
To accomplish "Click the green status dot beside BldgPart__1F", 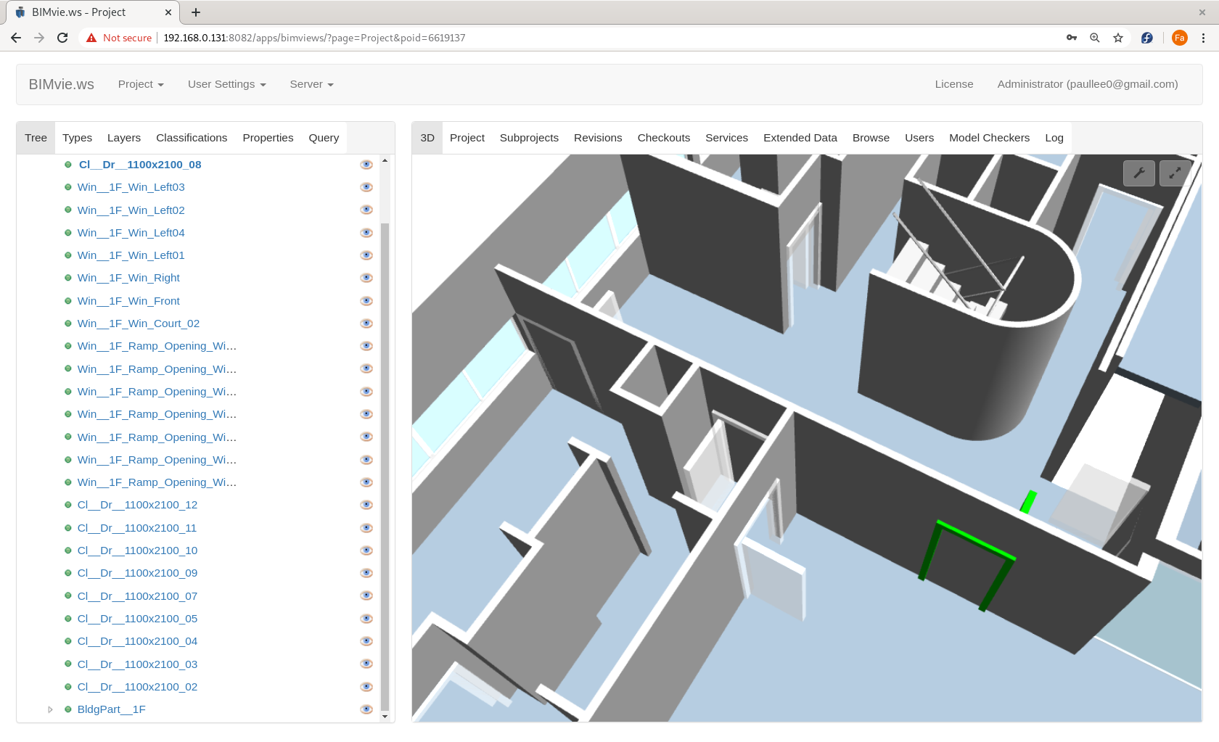I will [67, 709].
